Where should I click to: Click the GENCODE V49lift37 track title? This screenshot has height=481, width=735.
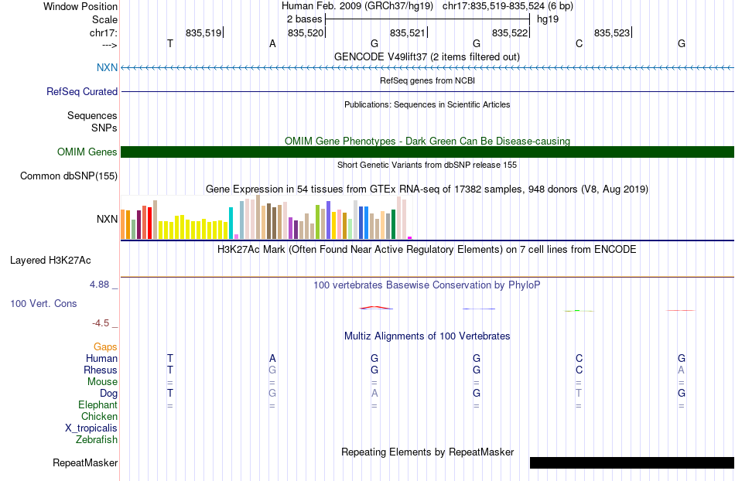pyautogui.click(x=426, y=56)
